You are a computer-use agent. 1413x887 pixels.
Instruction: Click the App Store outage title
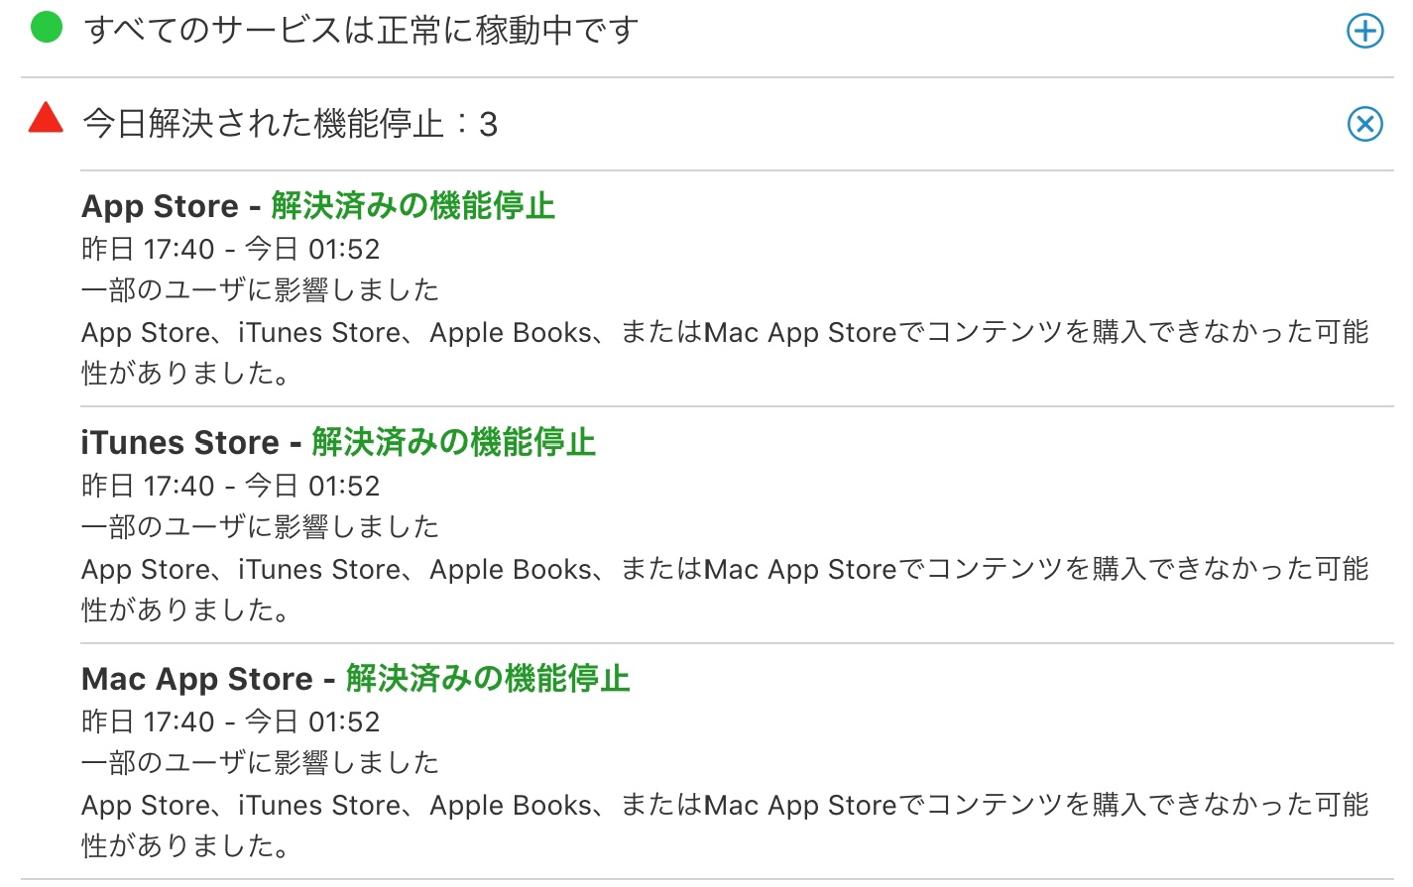pyautogui.click(x=160, y=206)
